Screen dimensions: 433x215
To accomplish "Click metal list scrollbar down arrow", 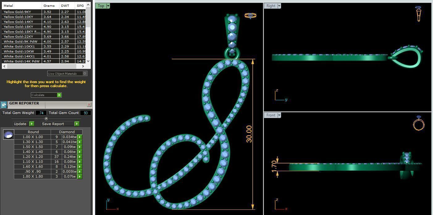I will tap(88, 61).
